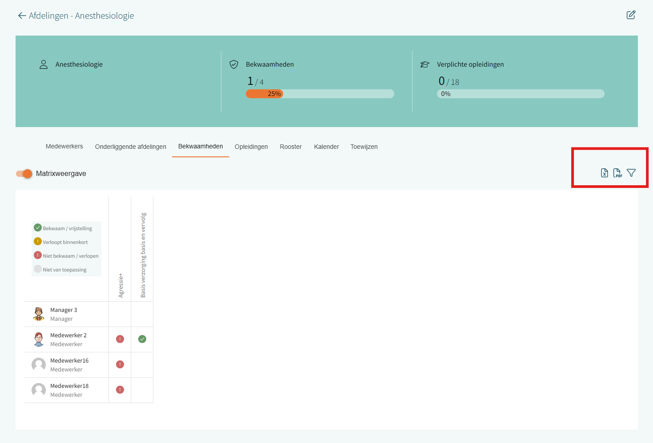Go to the Rooster tab
This screenshot has width=653, height=443.
tap(291, 147)
